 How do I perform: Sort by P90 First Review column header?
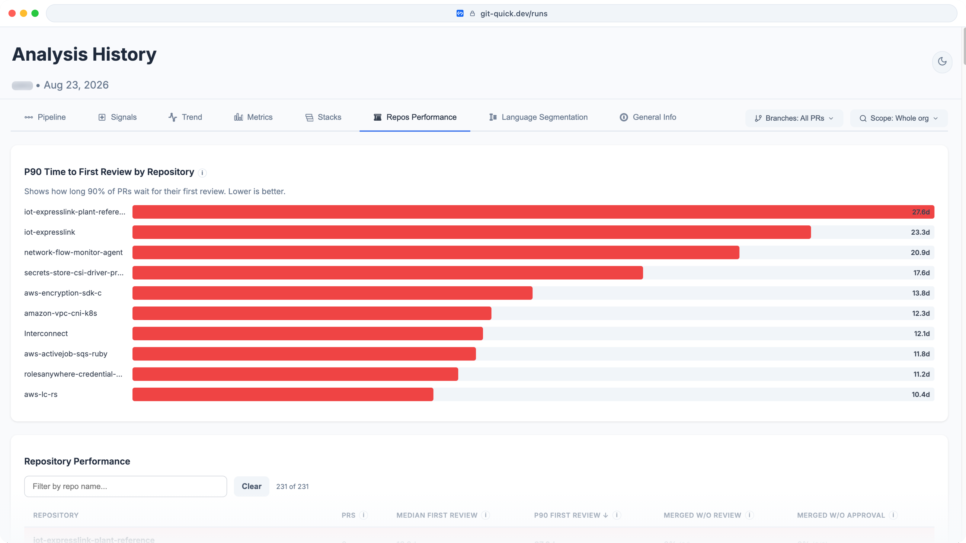[x=571, y=515]
